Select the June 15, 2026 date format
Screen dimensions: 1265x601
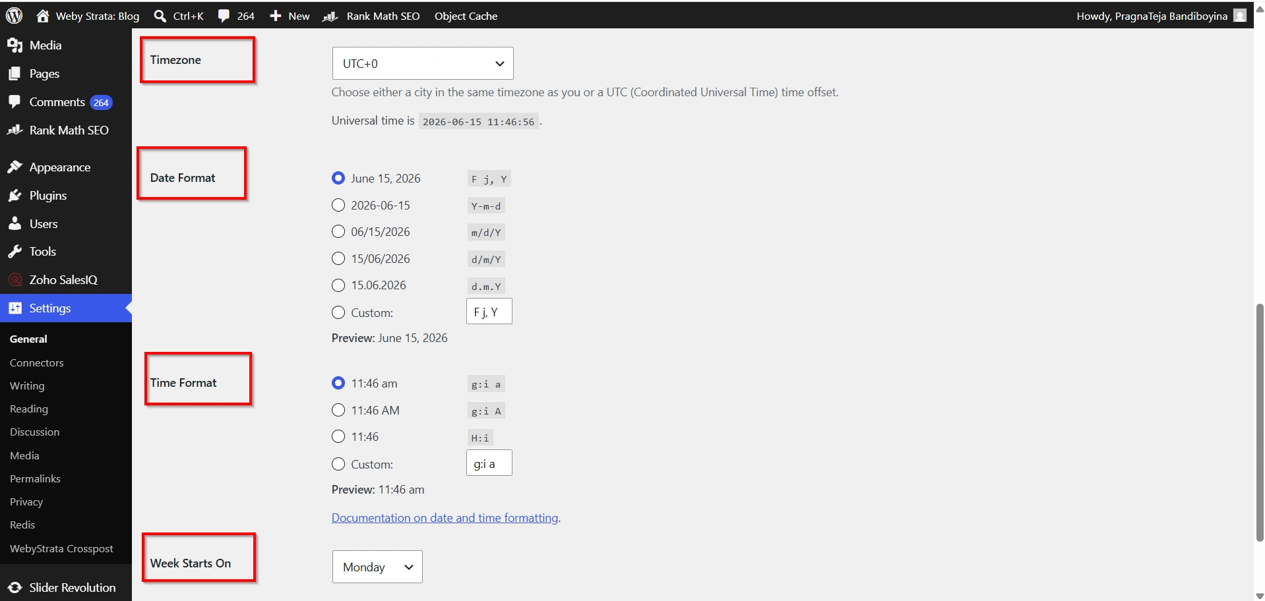338,179
